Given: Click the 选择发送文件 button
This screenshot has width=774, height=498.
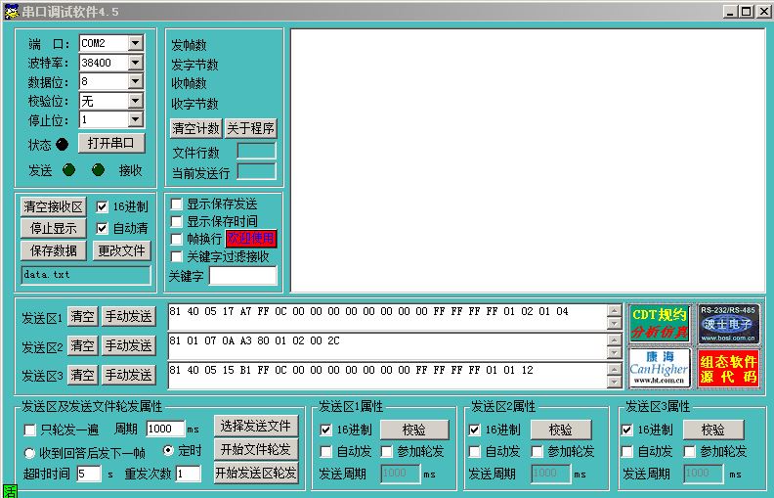Looking at the screenshot, I should [256, 426].
